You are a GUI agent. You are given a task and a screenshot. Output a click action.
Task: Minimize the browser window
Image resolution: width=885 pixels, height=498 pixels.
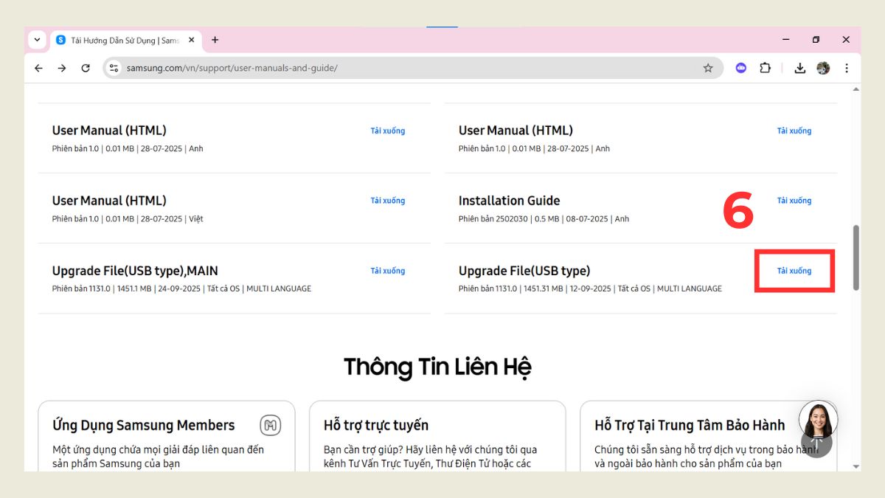(x=786, y=40)
